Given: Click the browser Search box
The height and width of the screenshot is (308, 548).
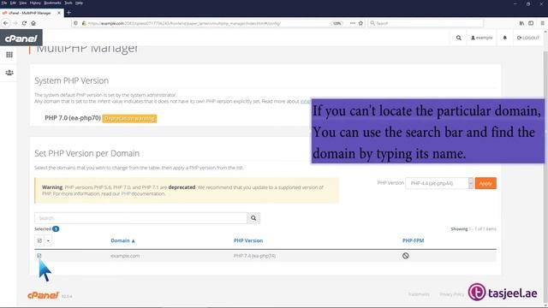Looking at the screenshot, I should tap(426, 23).
